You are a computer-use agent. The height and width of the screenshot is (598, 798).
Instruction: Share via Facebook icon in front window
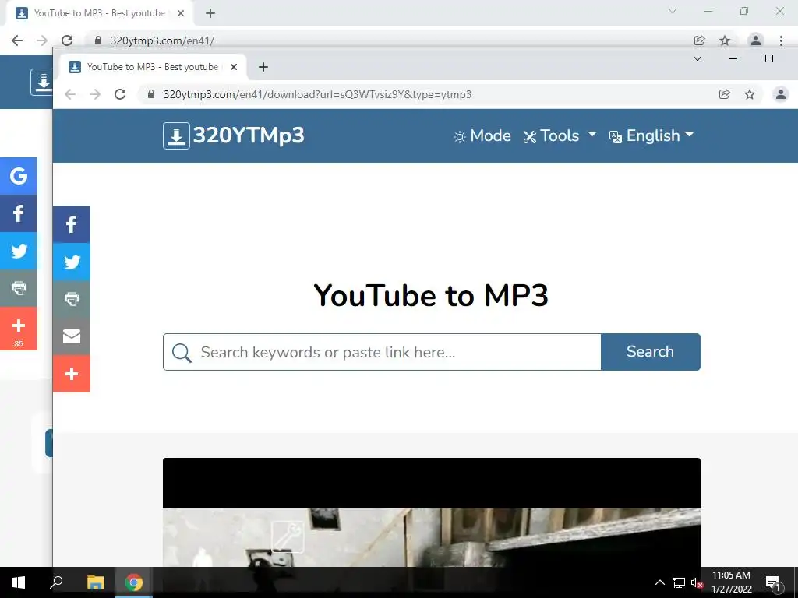(72, 224)
